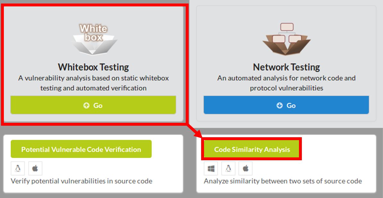This screenshot has height=198, width=383.
Task: Click the Windows icon under Code Similarity Analysis
Action: [x=211, y=168]
